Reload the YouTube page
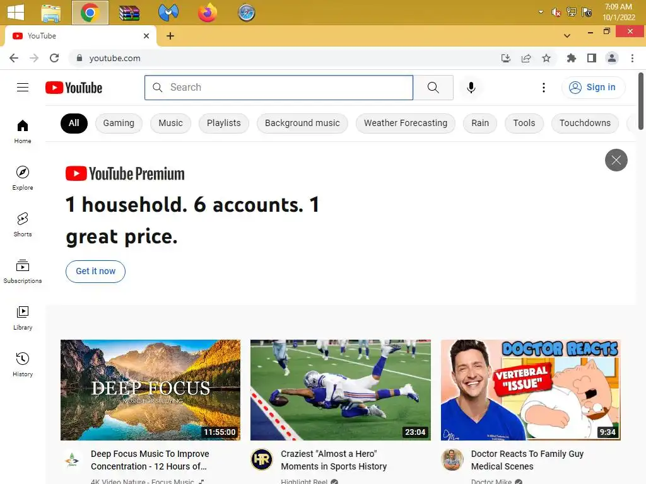Viewport: 646px width, 484px height. click(x=54, y=58)
